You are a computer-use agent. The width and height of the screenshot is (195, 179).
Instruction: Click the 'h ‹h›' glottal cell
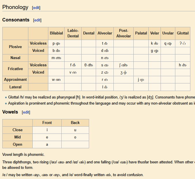[183, 65]
